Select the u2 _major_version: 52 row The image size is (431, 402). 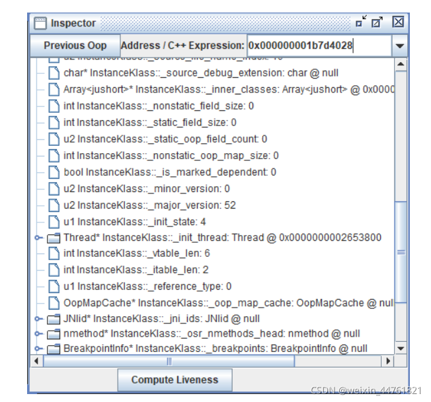pos(149,205)
